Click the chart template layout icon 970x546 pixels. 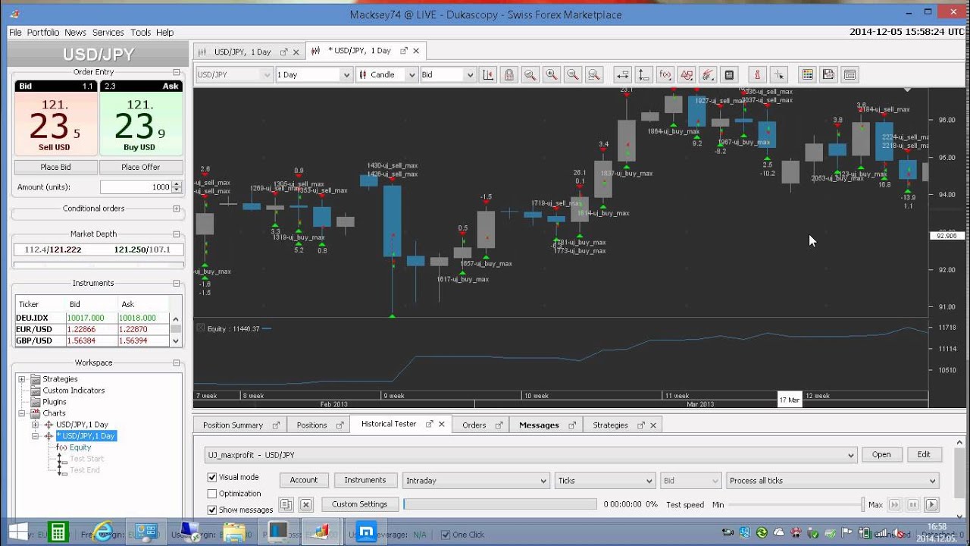pyautogui.click(x=850, y=74)
